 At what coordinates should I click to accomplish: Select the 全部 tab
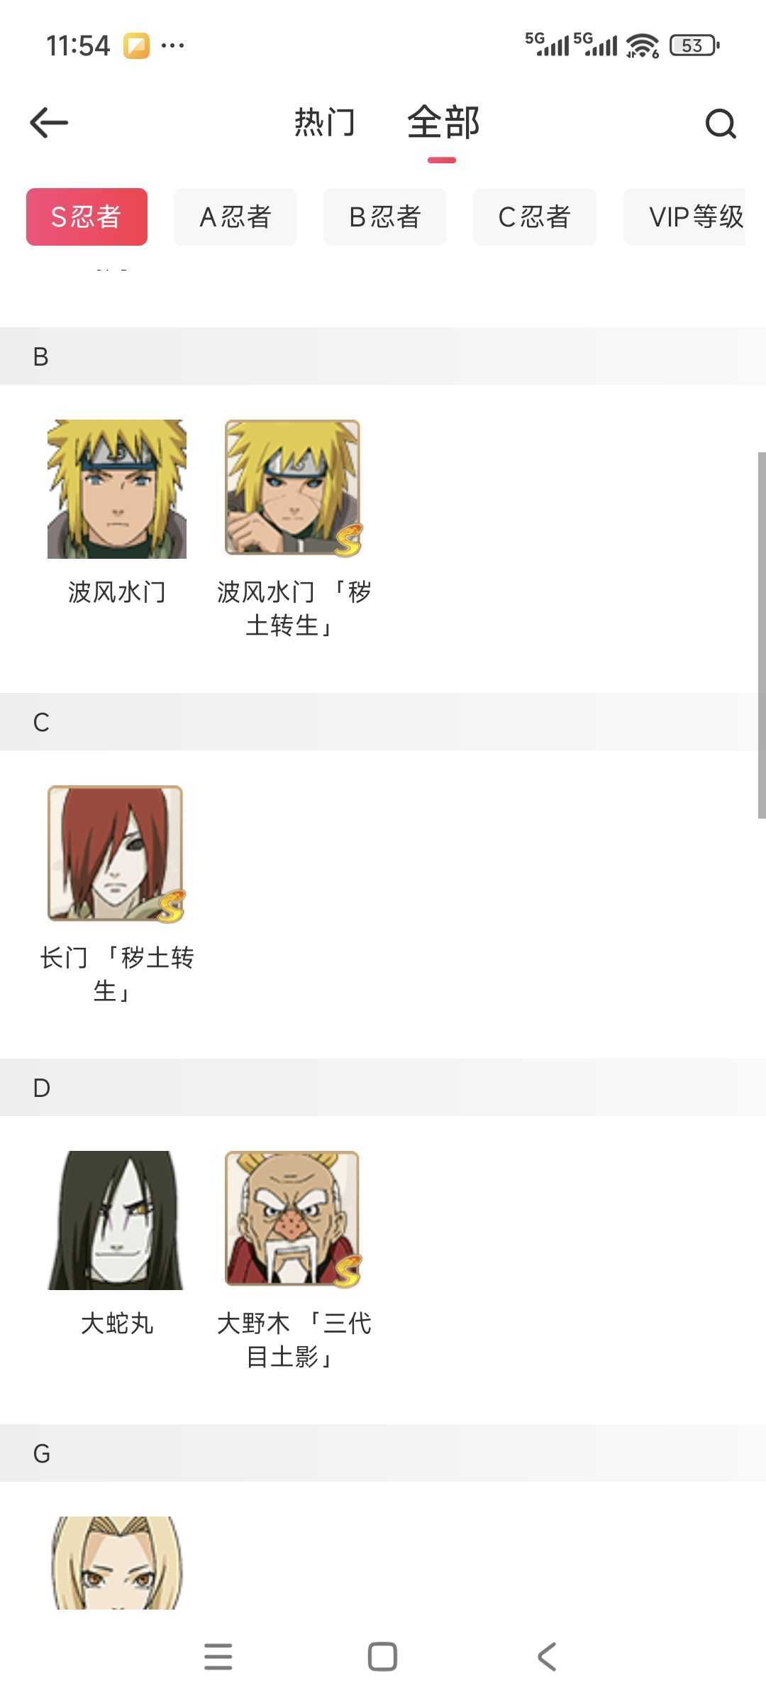[443, 123]
